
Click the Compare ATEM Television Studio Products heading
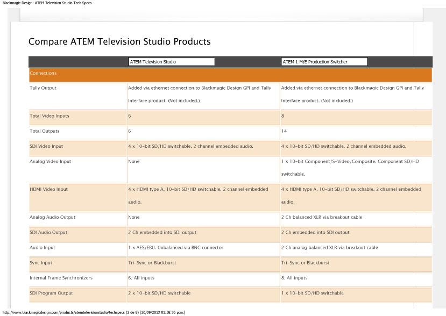point(119,41)
